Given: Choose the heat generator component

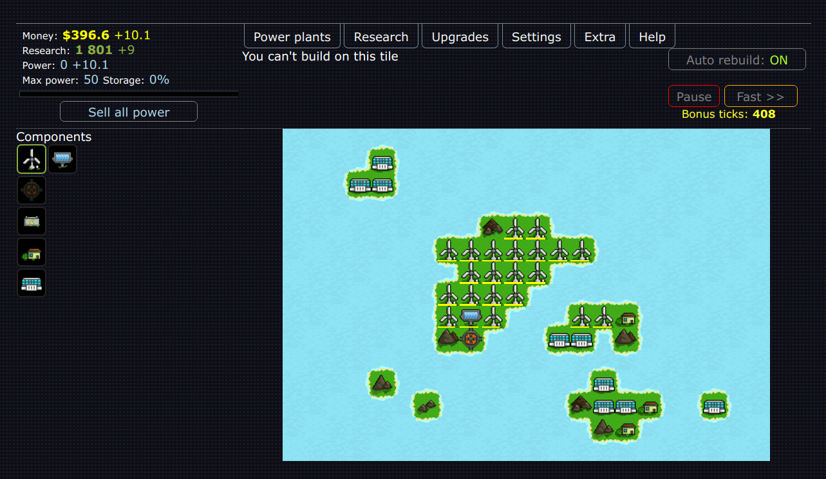Looking at the screenshot, I should [32, 190].
